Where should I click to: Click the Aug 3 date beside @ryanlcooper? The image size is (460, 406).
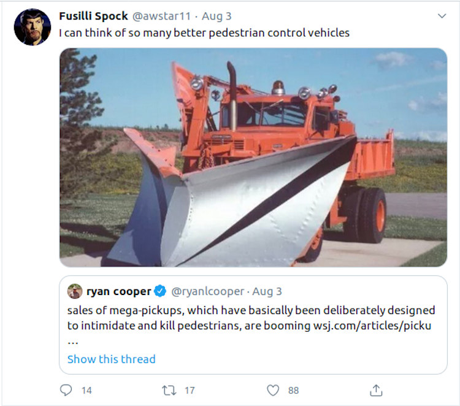pyautogui.click(x=266, y=291)
